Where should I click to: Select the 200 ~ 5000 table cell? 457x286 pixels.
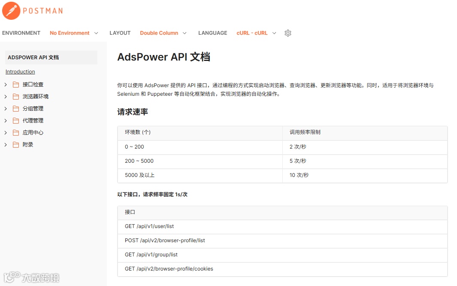pyautogui.click(x=200, y=161)
